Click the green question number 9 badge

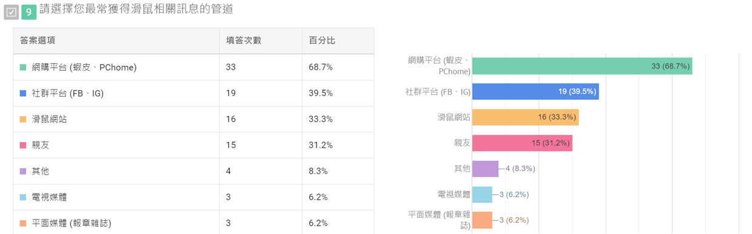coord(29,11)
